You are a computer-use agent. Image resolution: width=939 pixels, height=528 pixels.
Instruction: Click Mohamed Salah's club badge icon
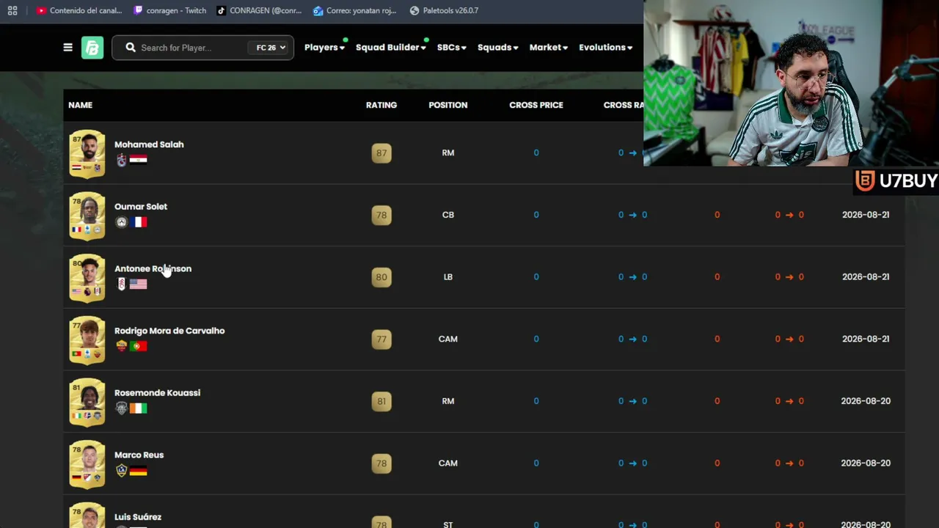tap(121, 160)
